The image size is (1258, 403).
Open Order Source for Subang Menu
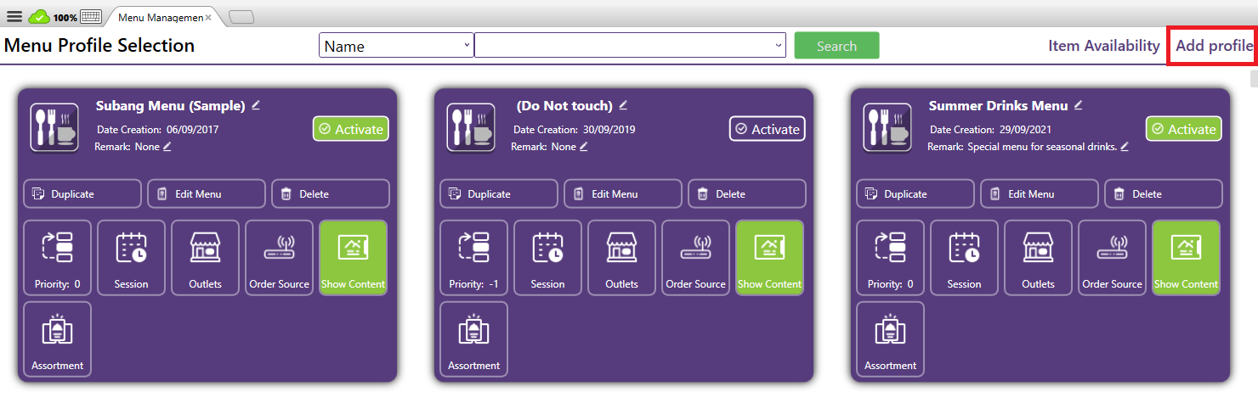tap(279, 258)
